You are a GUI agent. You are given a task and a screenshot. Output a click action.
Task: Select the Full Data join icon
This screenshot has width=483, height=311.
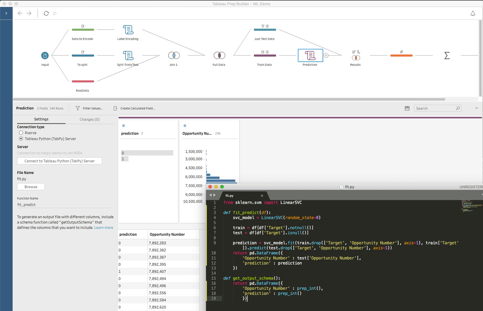(219, 55)
